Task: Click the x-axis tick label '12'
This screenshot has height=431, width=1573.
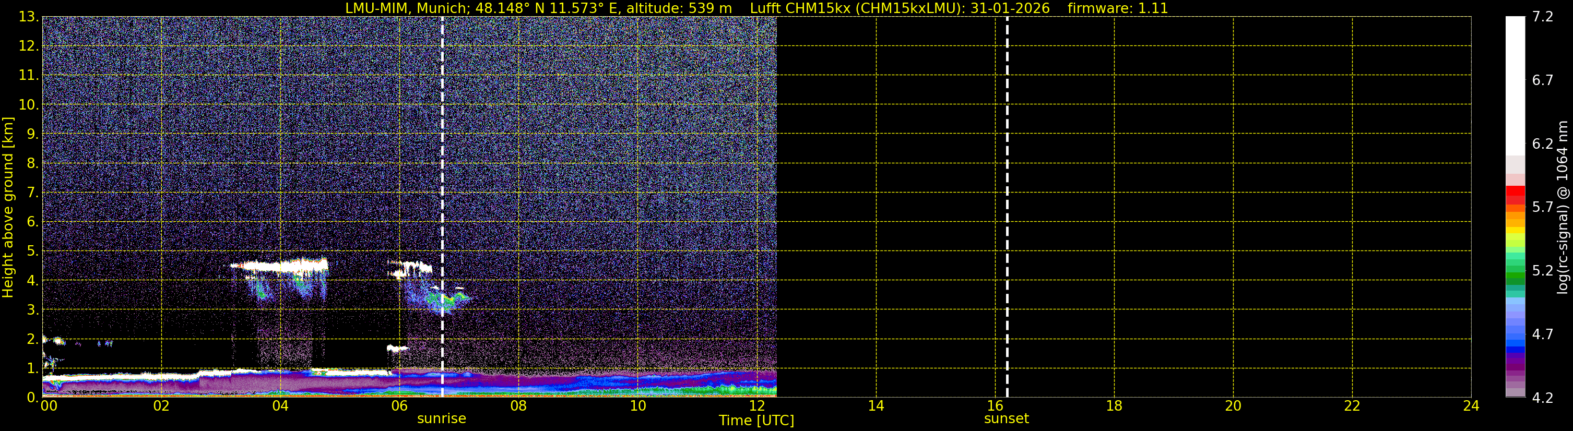Action: click(756, 406)
